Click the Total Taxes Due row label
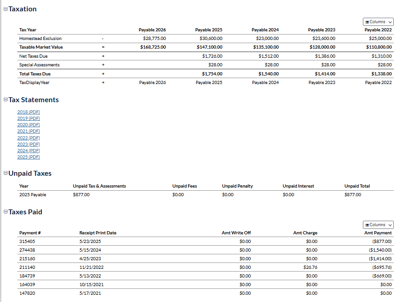Screen dimensions: 401x302 click(35, 74)
